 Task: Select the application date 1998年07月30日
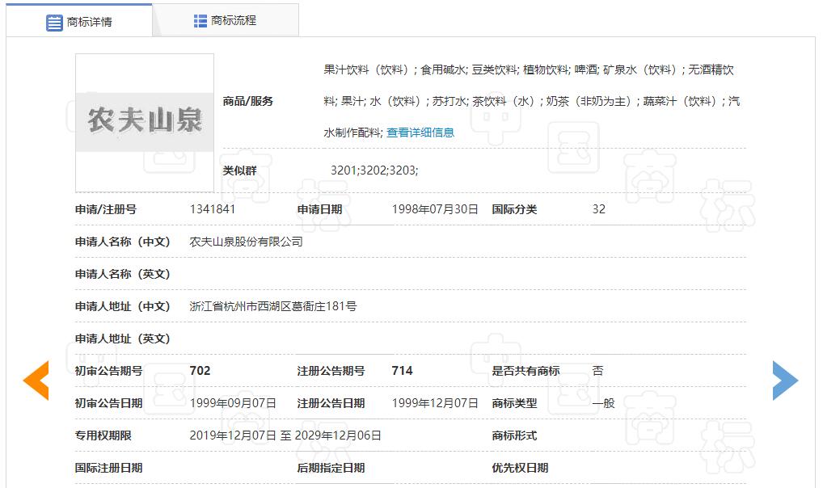point(435,209)
